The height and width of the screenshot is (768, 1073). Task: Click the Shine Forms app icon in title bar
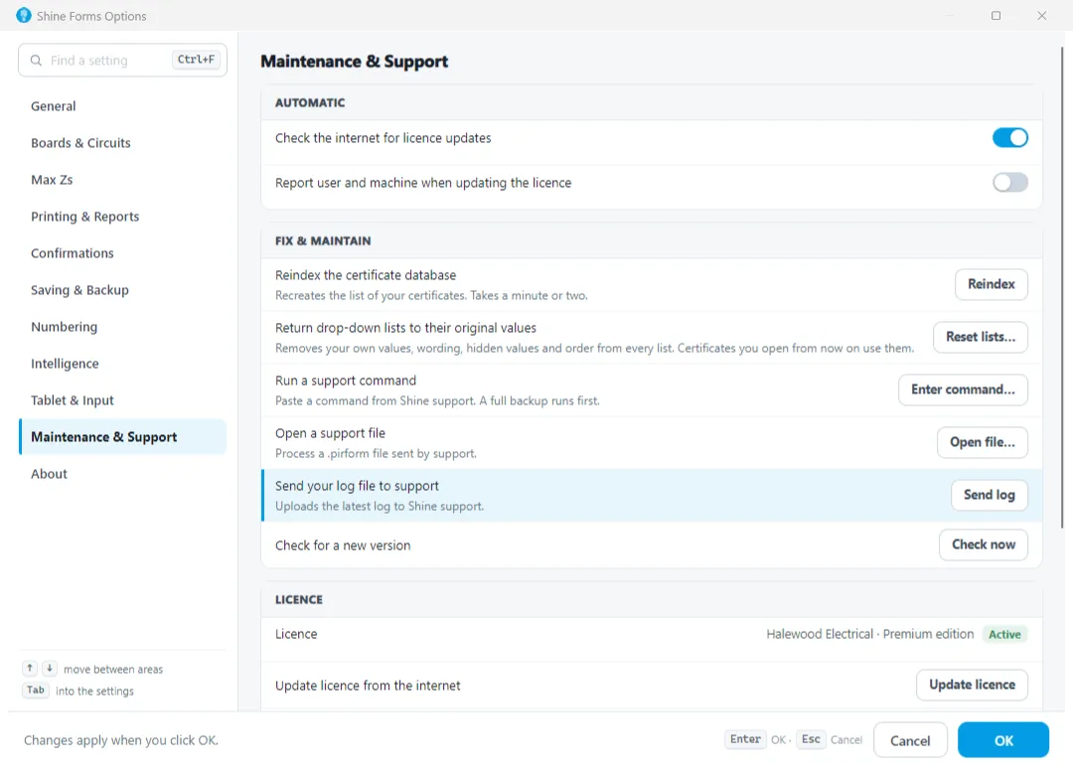click(x=24, y=15)
